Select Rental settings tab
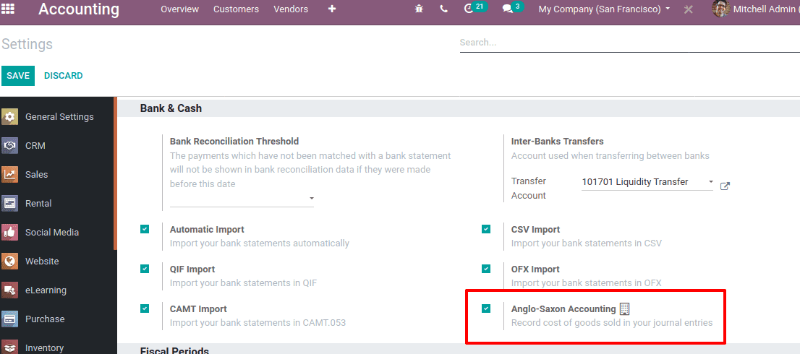Viewport: 800px width, 354px height. pyautogui.click(x=38, y=203)
